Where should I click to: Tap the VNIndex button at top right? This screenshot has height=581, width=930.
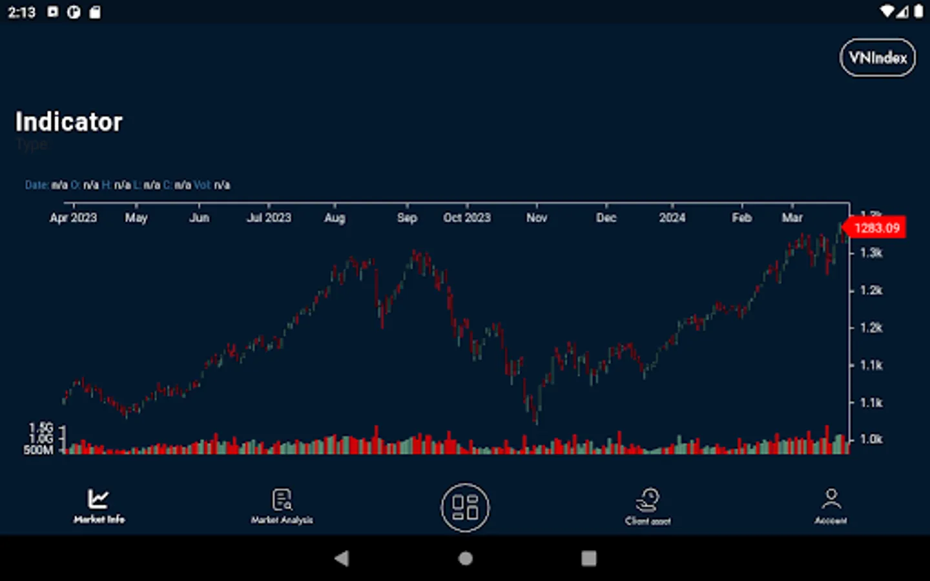(877, 57)
